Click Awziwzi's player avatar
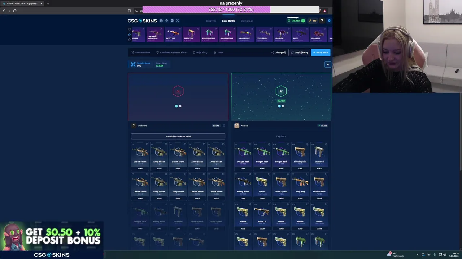 [237, 126]
